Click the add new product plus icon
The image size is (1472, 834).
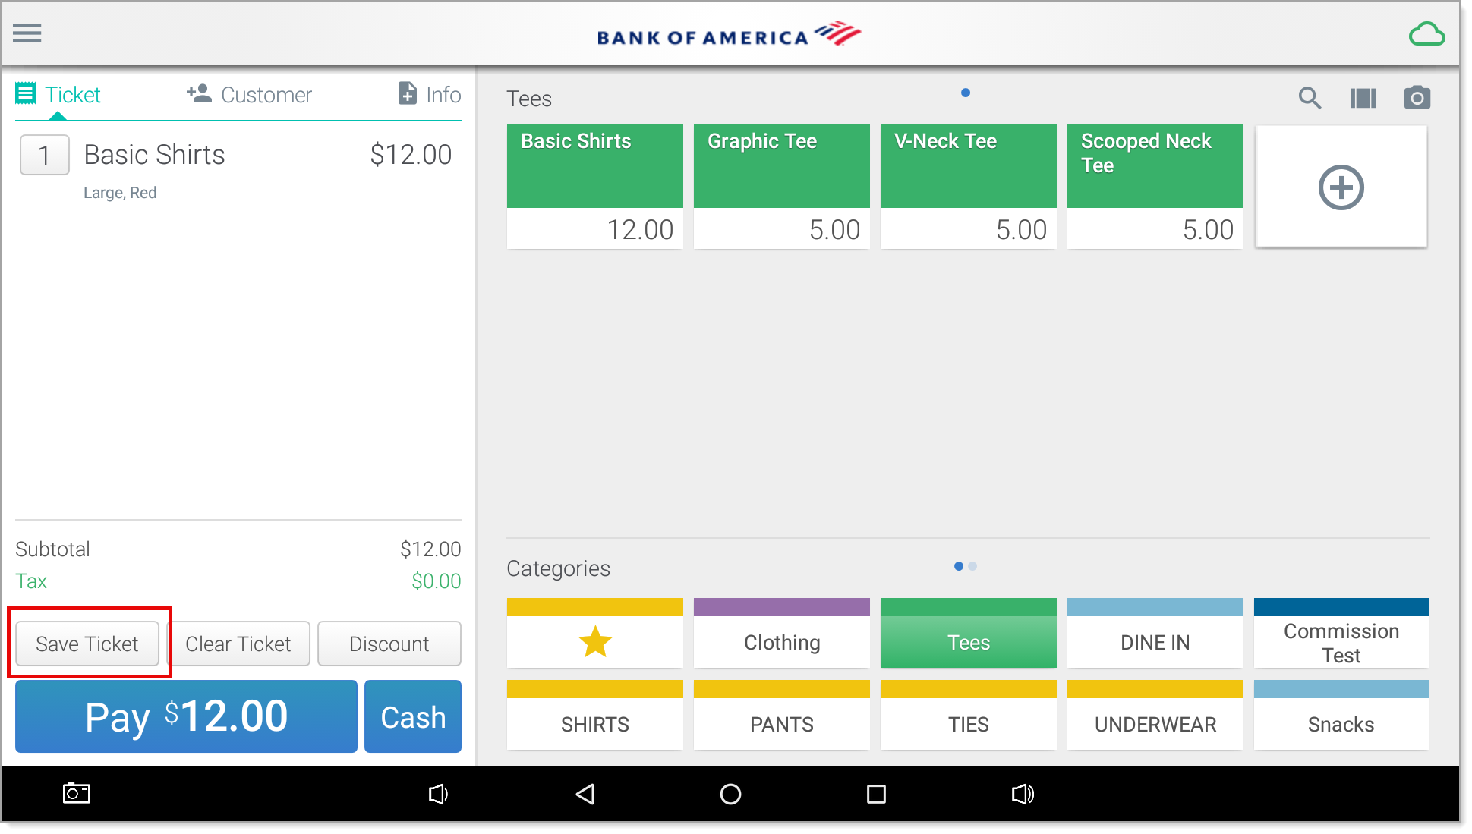tap(1340, 187)
